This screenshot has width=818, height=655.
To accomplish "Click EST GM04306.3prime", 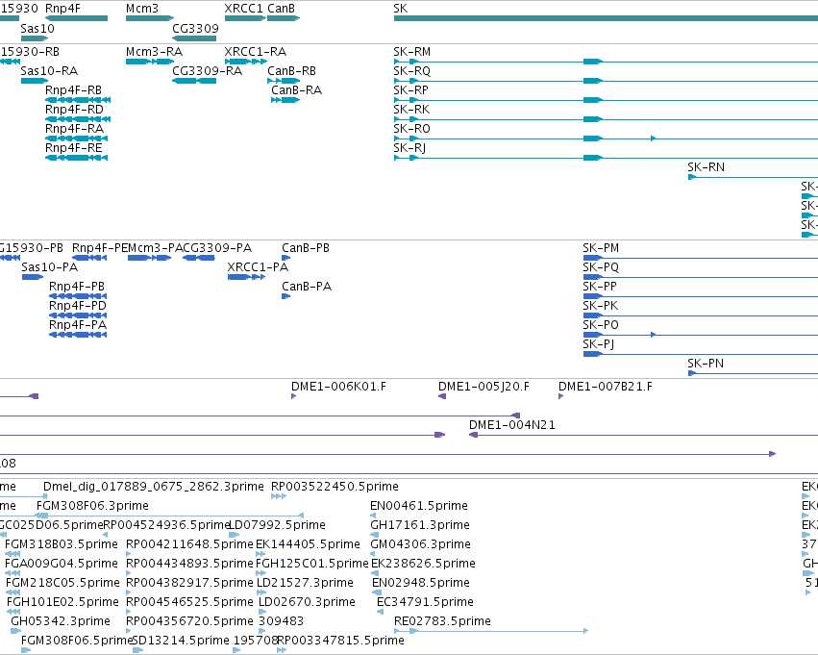I will click(x=374, y=554).
